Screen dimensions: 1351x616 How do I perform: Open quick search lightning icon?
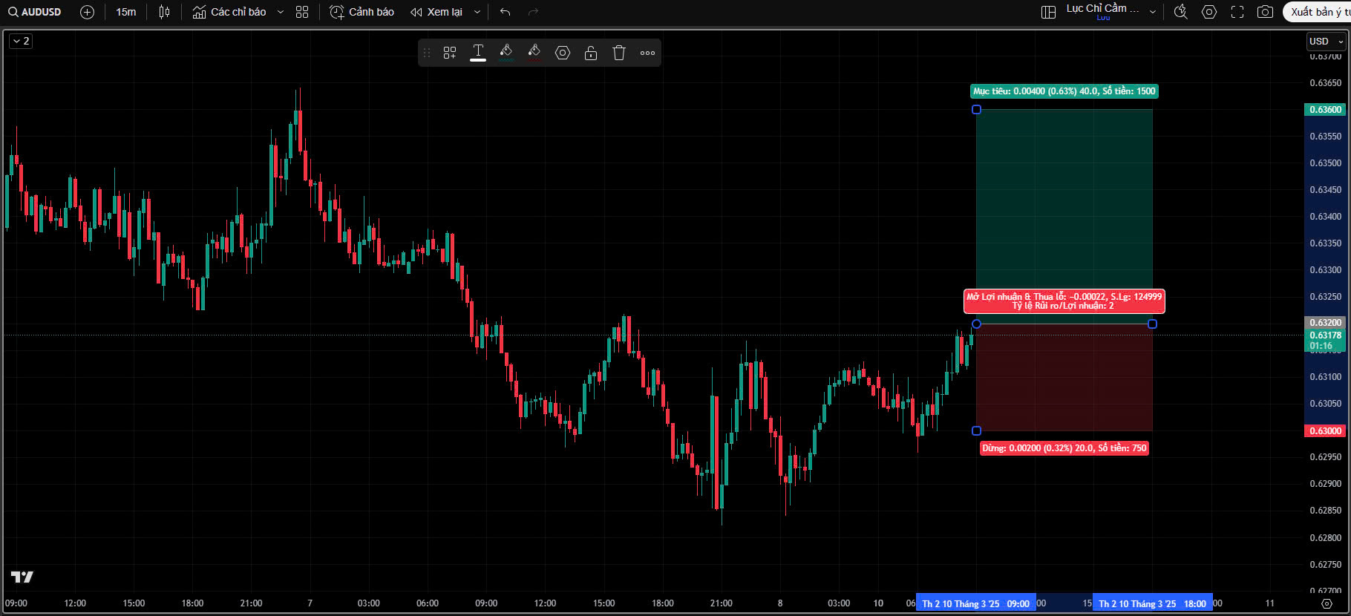point(1180,12)
